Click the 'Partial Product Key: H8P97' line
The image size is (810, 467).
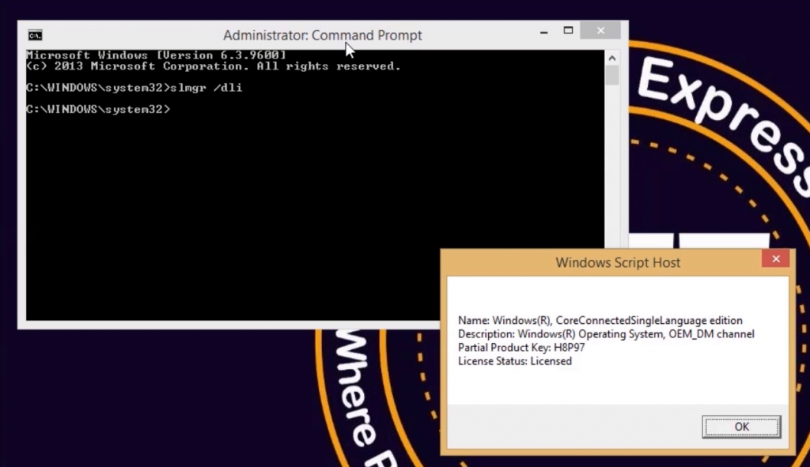coord(521,348)
